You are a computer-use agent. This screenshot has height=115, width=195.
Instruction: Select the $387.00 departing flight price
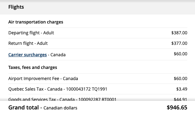(x=179, y=33)
